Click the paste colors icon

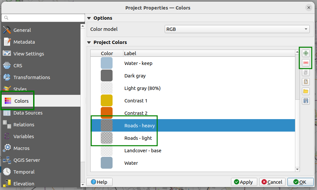(306, 82)
